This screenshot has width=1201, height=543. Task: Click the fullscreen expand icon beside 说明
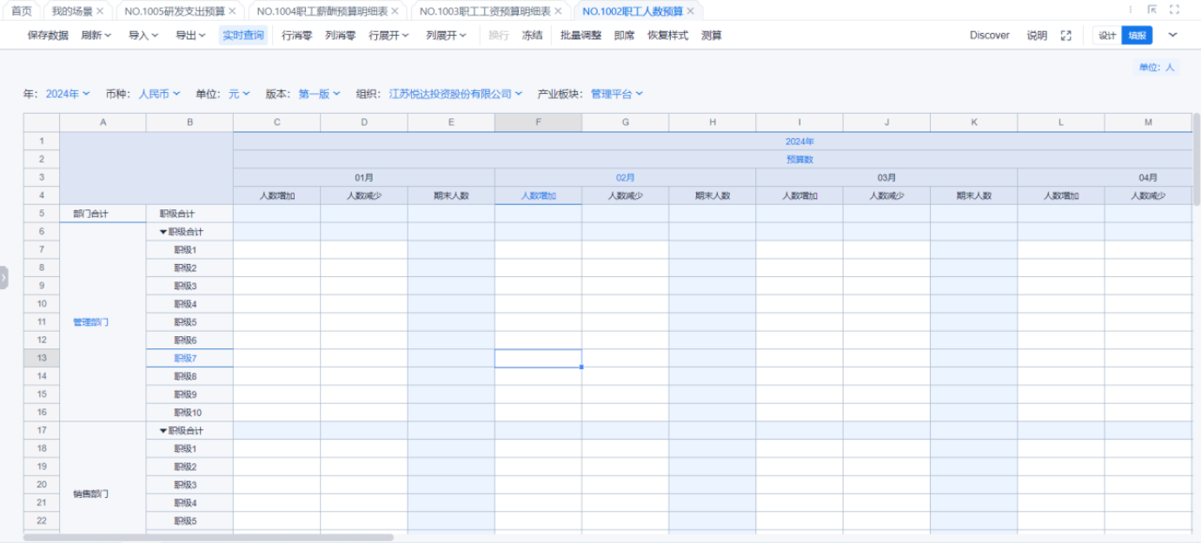pos(1066,36)
